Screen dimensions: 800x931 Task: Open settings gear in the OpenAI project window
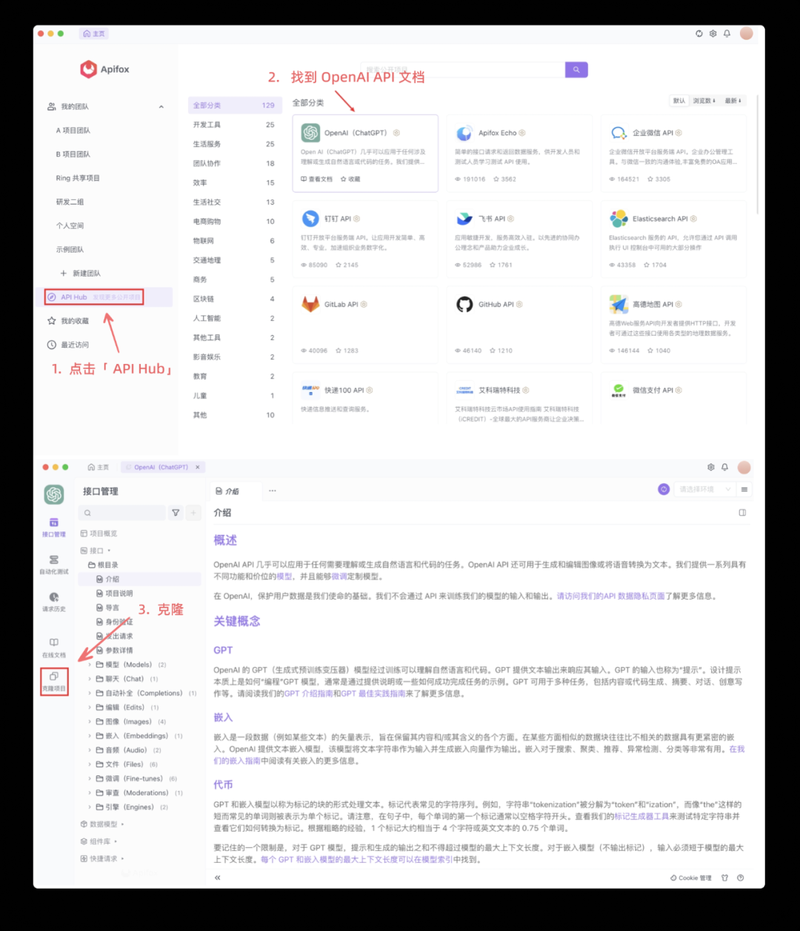pyautogui.click(x=710, y=467)
